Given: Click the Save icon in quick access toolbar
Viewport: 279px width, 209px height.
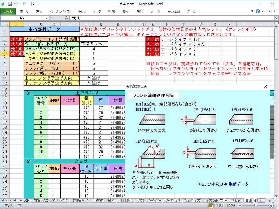Looking at the screenshot, I should coord(10,4).
